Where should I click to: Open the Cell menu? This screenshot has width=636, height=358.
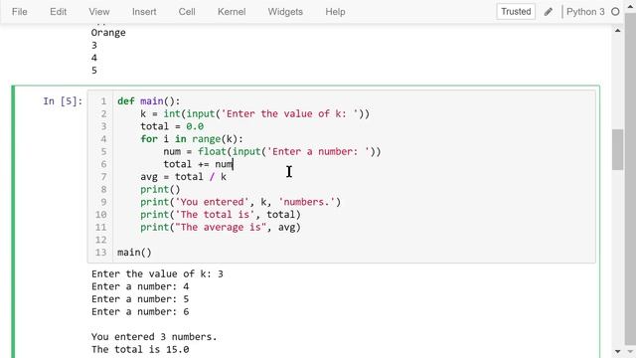187,12
